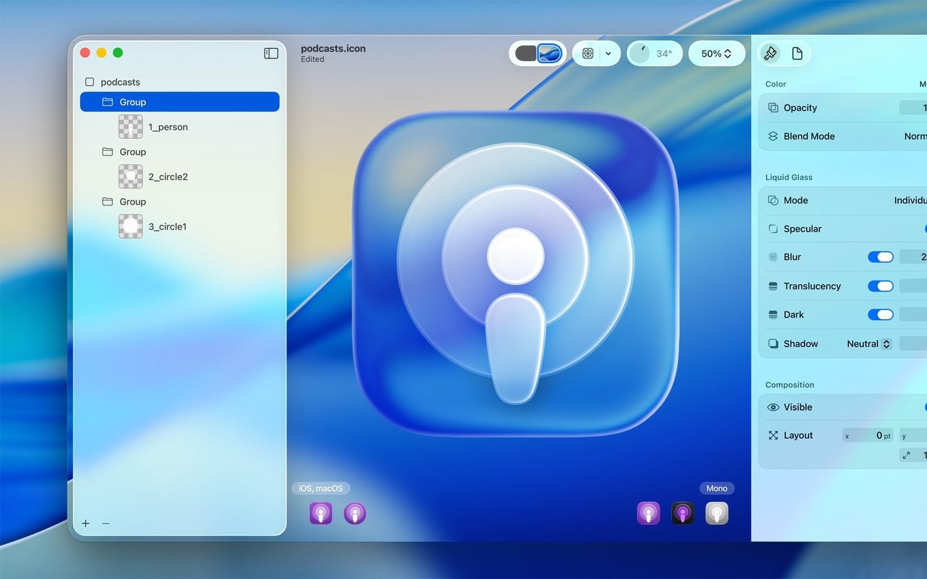
Task: Disable the Blur toggle
Action: coord(880,257)
